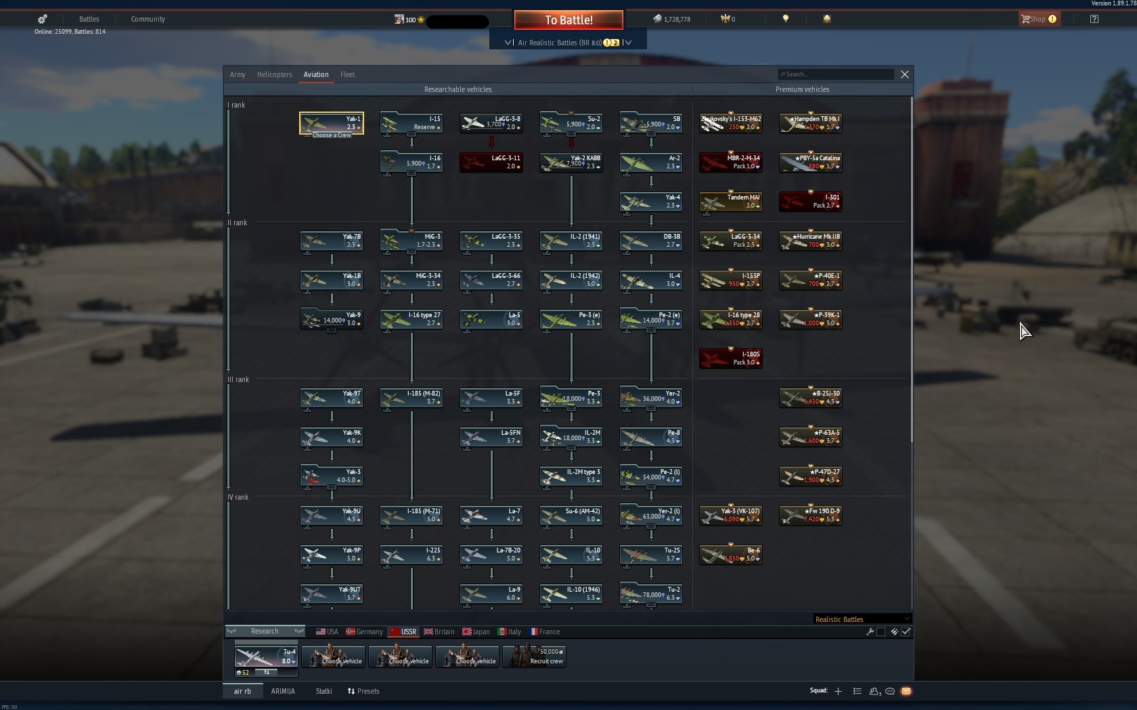
Task: Switch to the ARIMIJA preset tab
Action: click(283, 691)
